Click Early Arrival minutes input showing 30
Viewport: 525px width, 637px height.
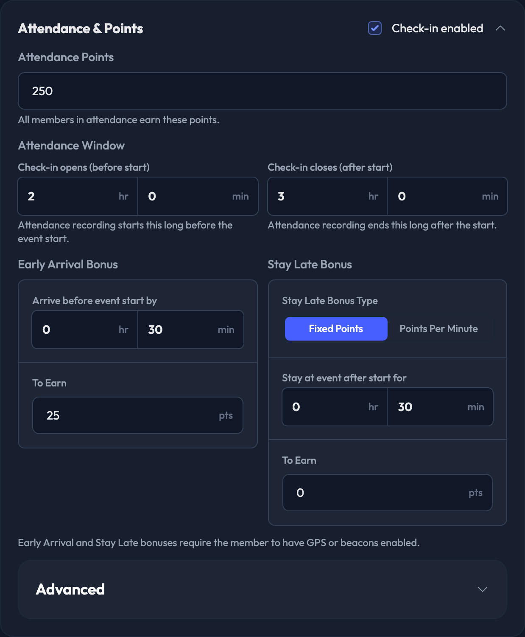[x=191, y=330]
